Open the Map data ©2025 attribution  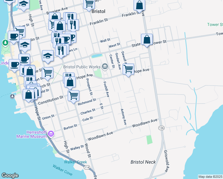[210, 177]
